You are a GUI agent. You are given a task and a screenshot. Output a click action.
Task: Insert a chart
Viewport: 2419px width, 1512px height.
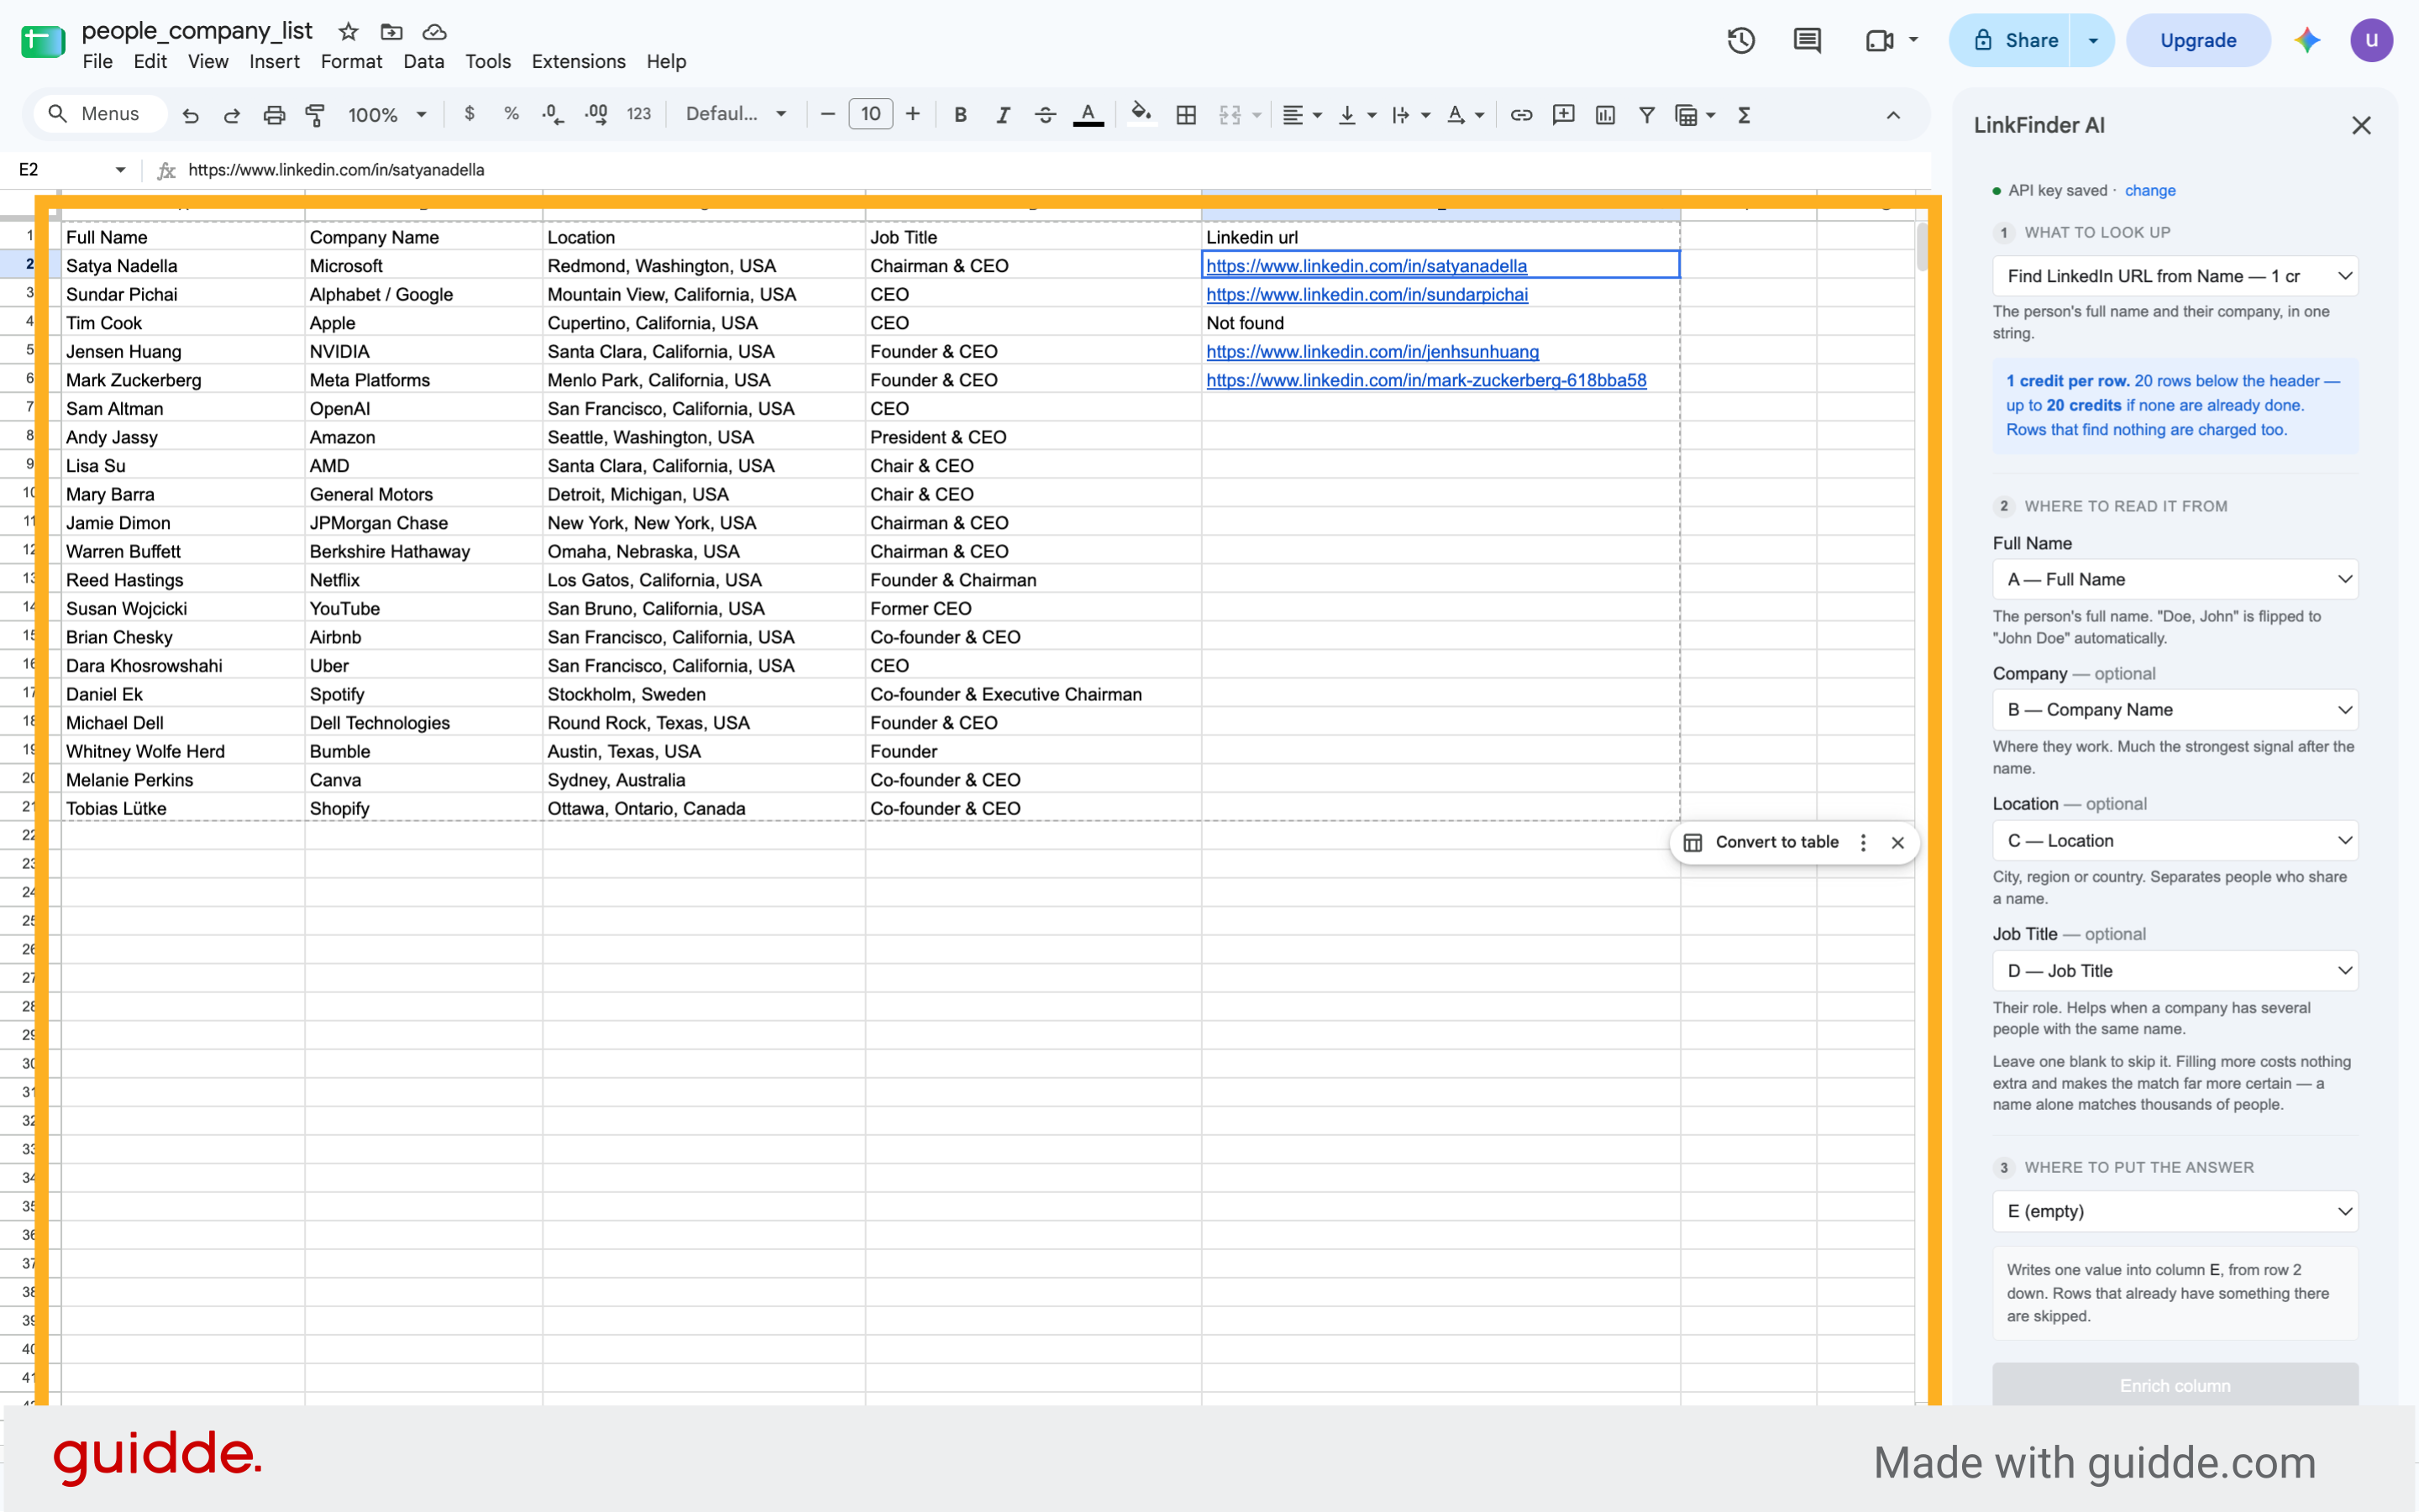coord(1606,114)
